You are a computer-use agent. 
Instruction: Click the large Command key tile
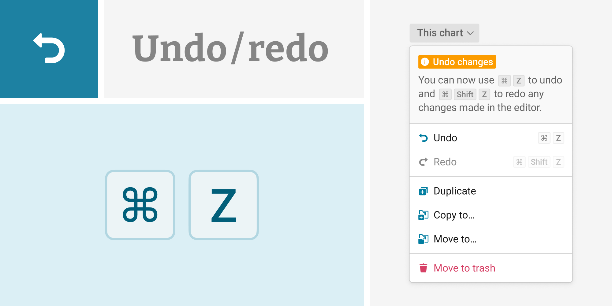pyautogui.click(x=140, y=205)
